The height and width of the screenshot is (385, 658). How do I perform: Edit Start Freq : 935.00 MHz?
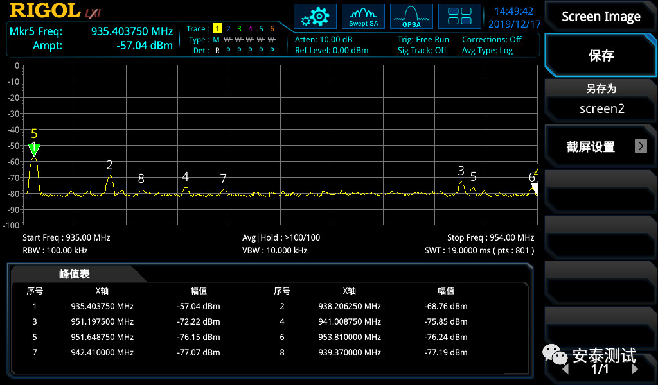(66, 237)
